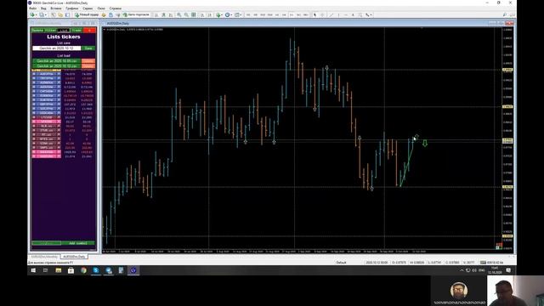
Task: Click the red close button in tickers panel
Action: (x=89, y=31)
